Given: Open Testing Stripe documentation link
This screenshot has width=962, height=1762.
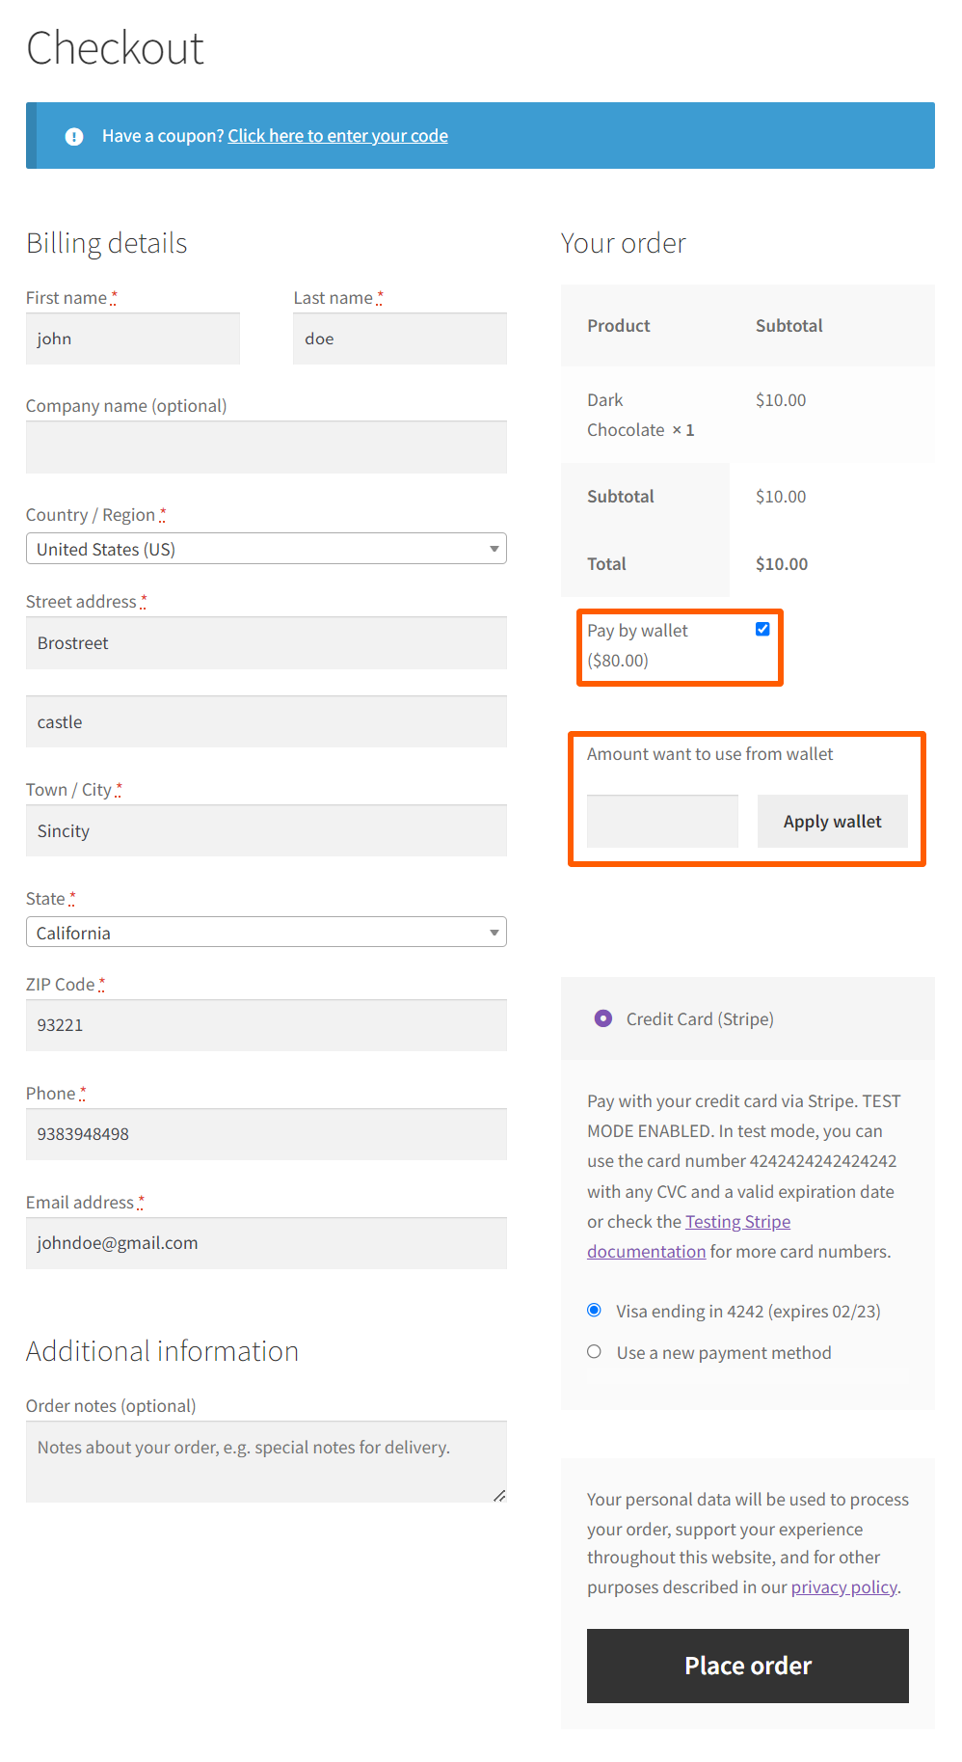Looking at the screenshot, I should (x=737, y=1222).
